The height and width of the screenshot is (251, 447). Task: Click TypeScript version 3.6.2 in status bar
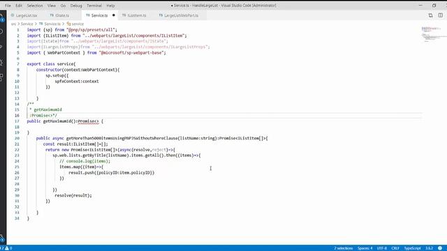pos(429,248)
